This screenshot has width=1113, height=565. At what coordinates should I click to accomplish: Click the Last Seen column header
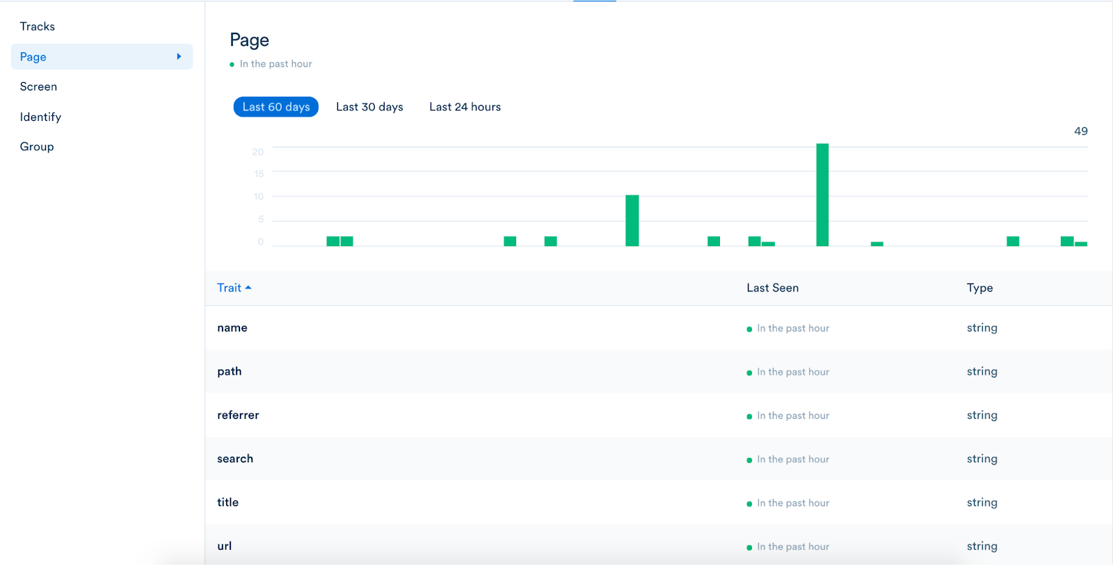[772, 288]
